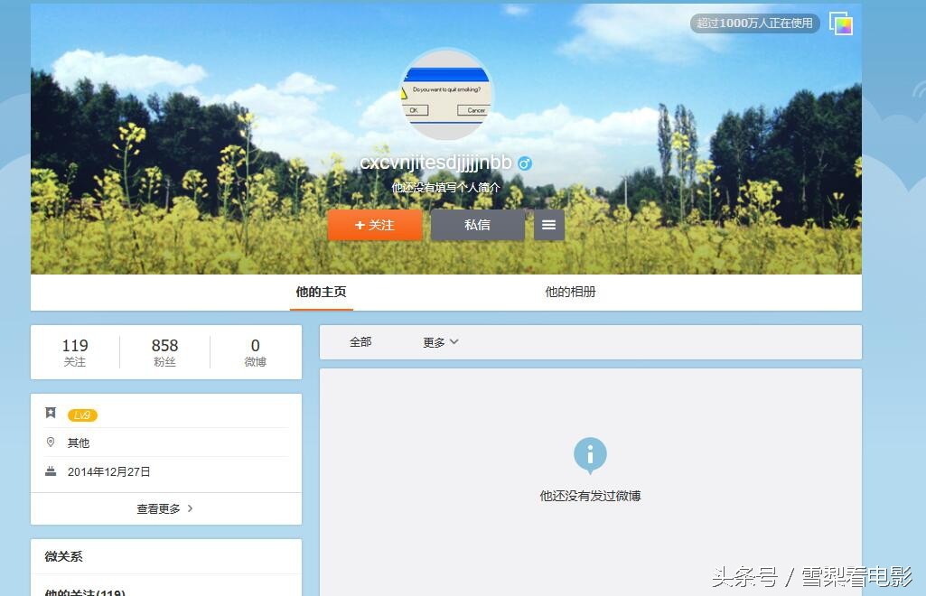The height and width of the screenshot is (596, 926).
Task: Click the level flag icon left of Lv9
Action: pos(51,414)
